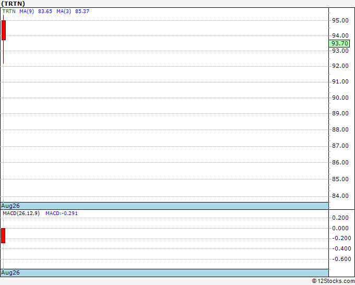
Task: Click the Aug26 date under price chart
Action: 10,206
